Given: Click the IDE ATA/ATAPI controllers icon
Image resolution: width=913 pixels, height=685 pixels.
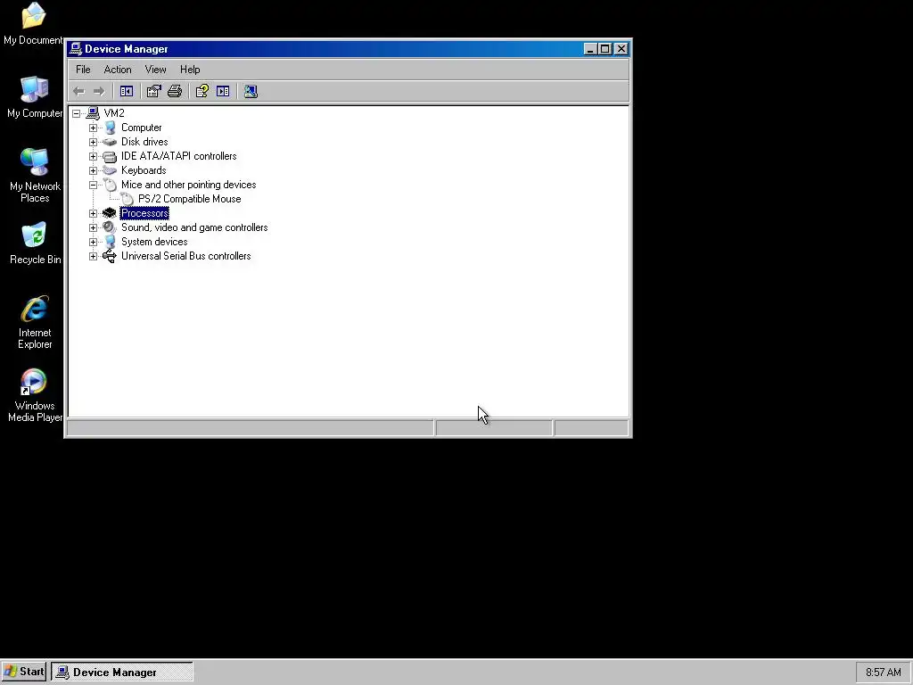Looking at the screenshot, I should click(110, 156).
